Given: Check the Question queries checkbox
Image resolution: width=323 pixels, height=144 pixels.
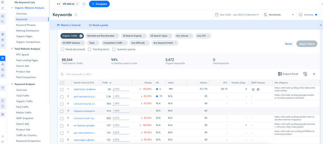Looking at the screenshot, I should (114, 49).
